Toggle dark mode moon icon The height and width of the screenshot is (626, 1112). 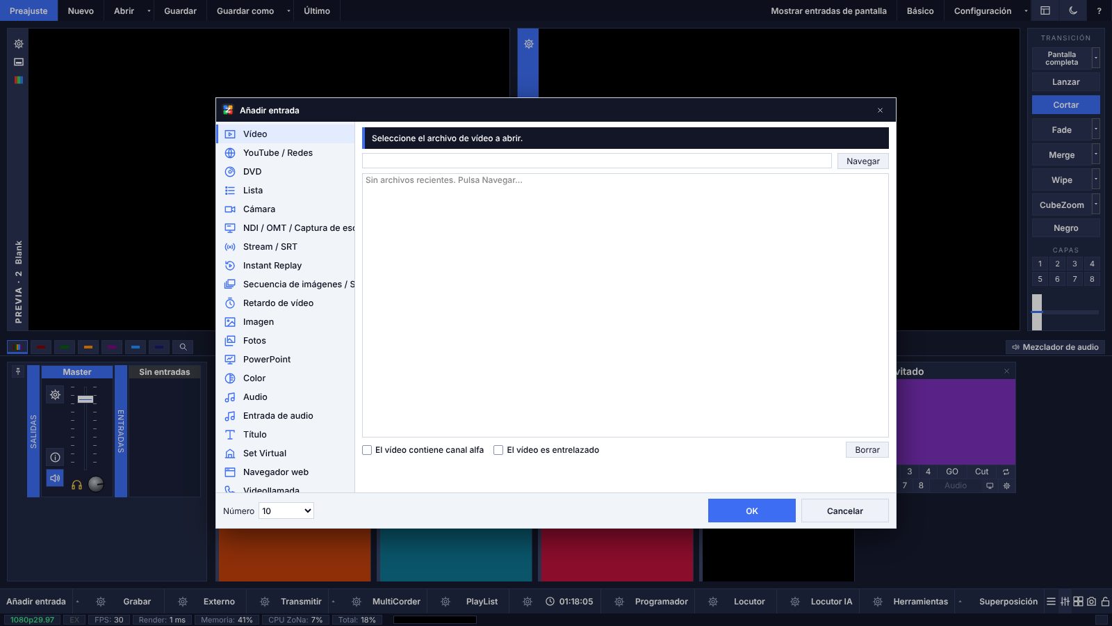(x=1073, y=10)
